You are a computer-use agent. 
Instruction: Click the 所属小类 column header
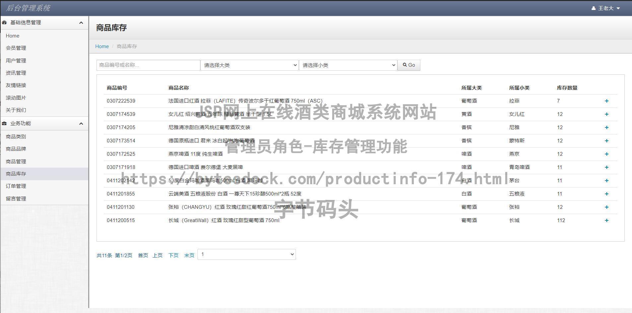point(519,88)
